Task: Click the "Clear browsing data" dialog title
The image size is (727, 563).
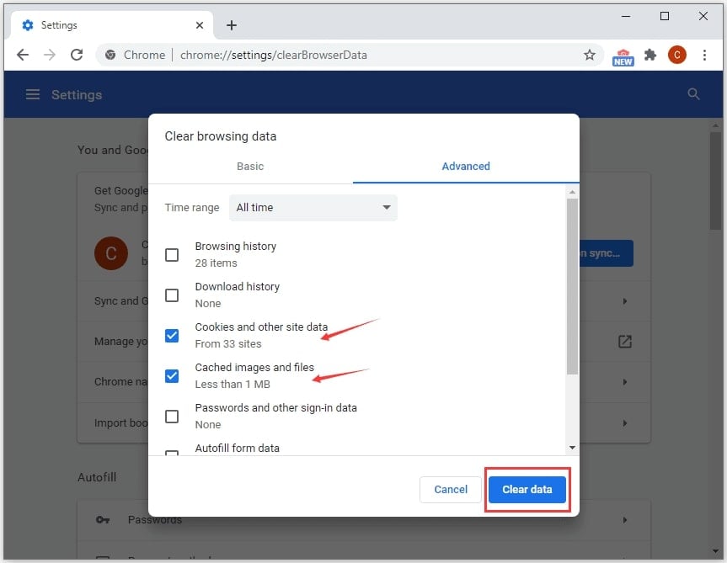Action: coord(221,136)
